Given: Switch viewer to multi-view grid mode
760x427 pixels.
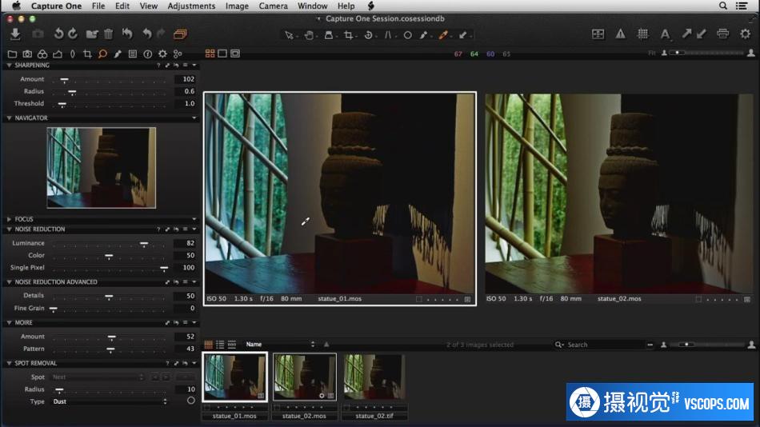Looking at the screenshot, I should pos(210,54).
